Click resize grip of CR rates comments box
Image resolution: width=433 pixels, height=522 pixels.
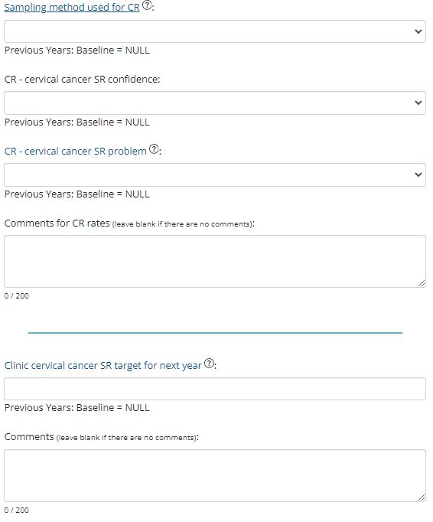[422, 283]
